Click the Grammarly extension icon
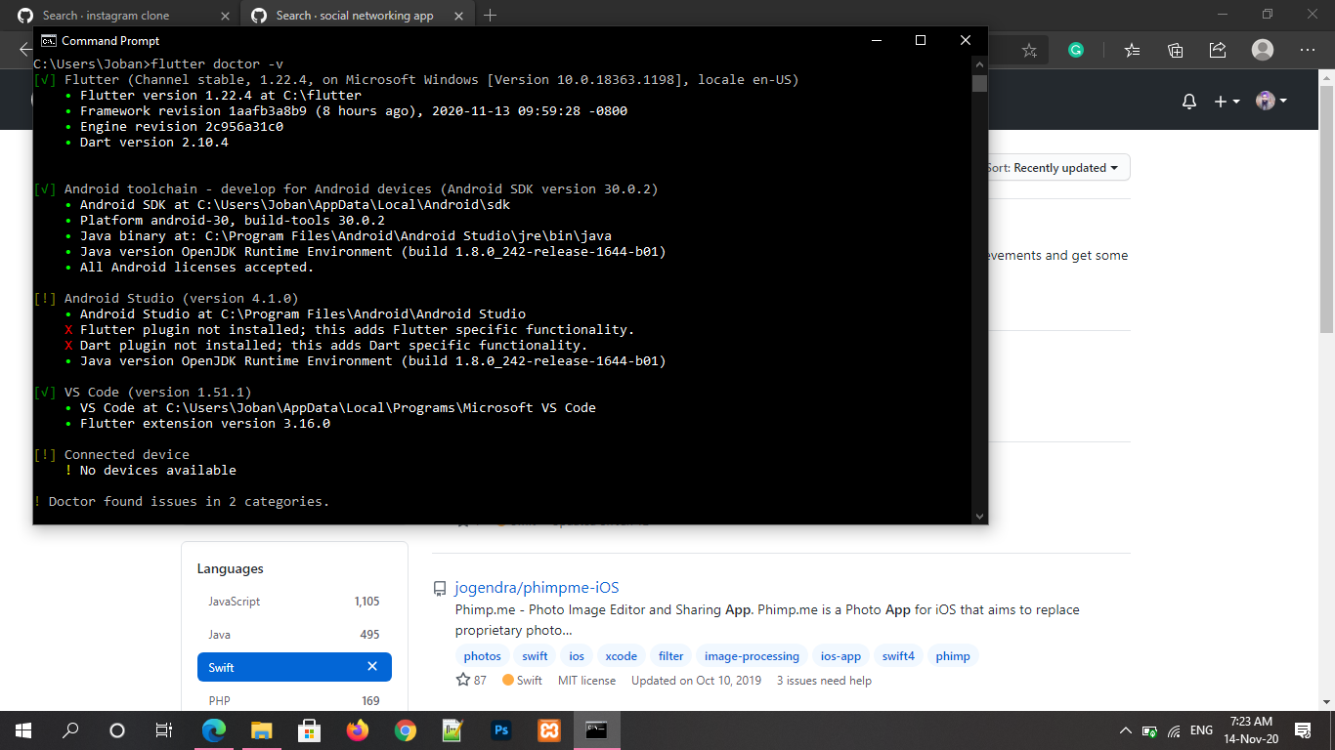 point(1076,50)
